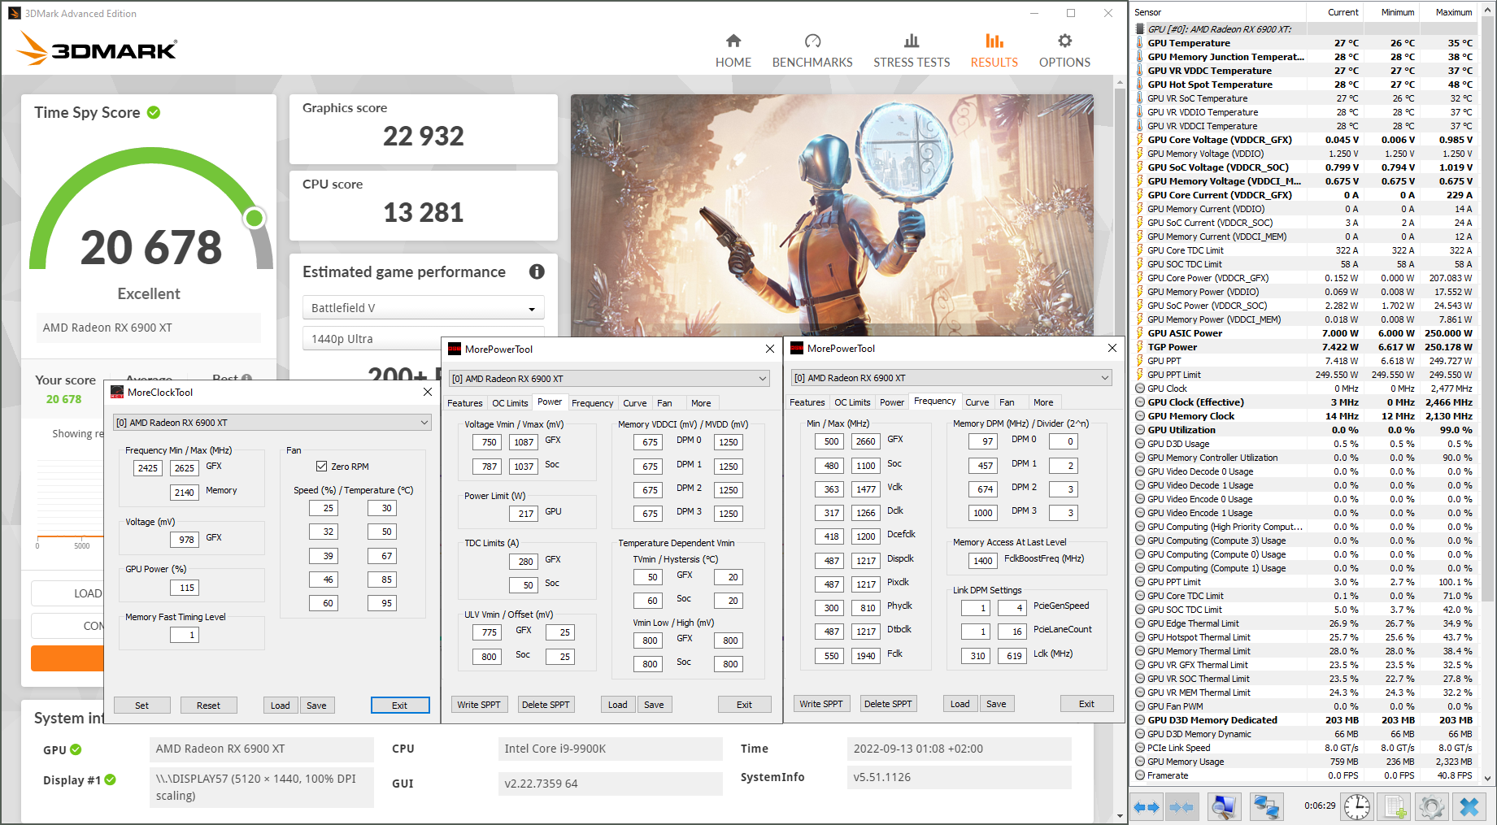Click the GFX max frequency field showing 2625
The height and width of the screenshot is (825, 1497).
(185, 468)
